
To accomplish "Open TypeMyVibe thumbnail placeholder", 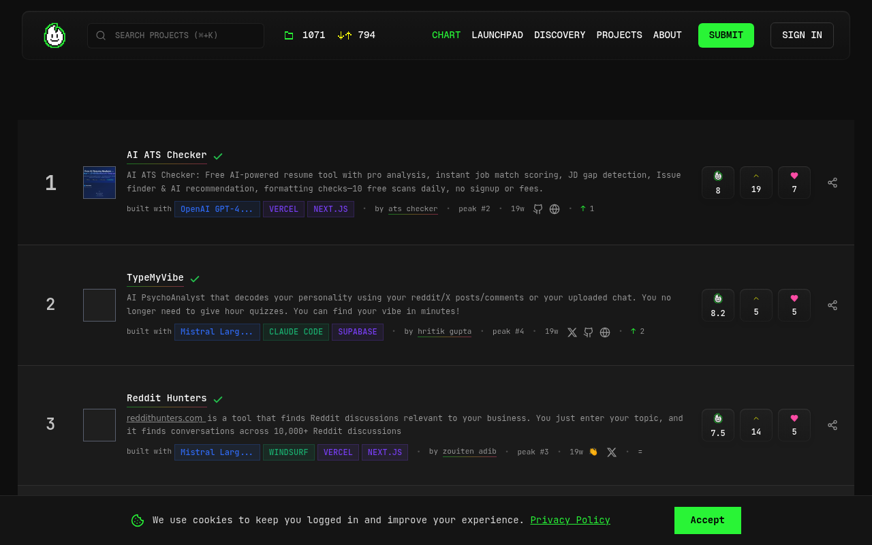I will click(x=99, y=305).
